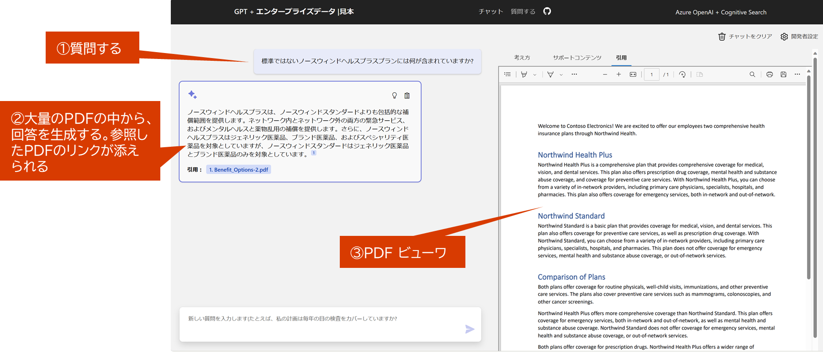Open citation 1. Benefit_Options-2.pdf
Image resolution: width=823 pixels, height=352 pixels.
pyautogui.click(x=238, y=170)
